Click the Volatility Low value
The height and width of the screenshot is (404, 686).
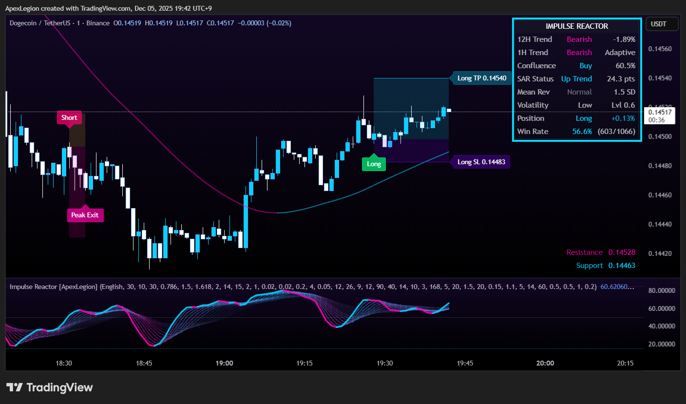click(585, 105)
